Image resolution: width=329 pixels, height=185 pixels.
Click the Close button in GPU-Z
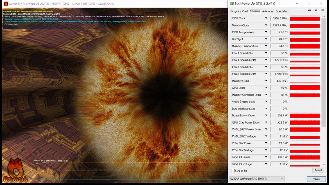(316, 179)
